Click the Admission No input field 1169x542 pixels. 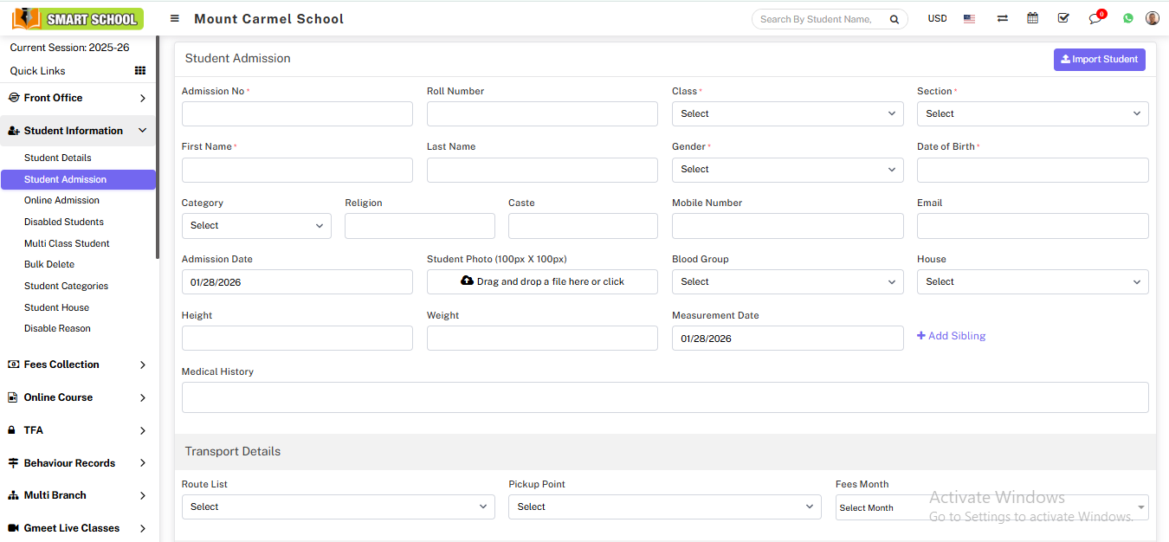(x=297, y=113)
